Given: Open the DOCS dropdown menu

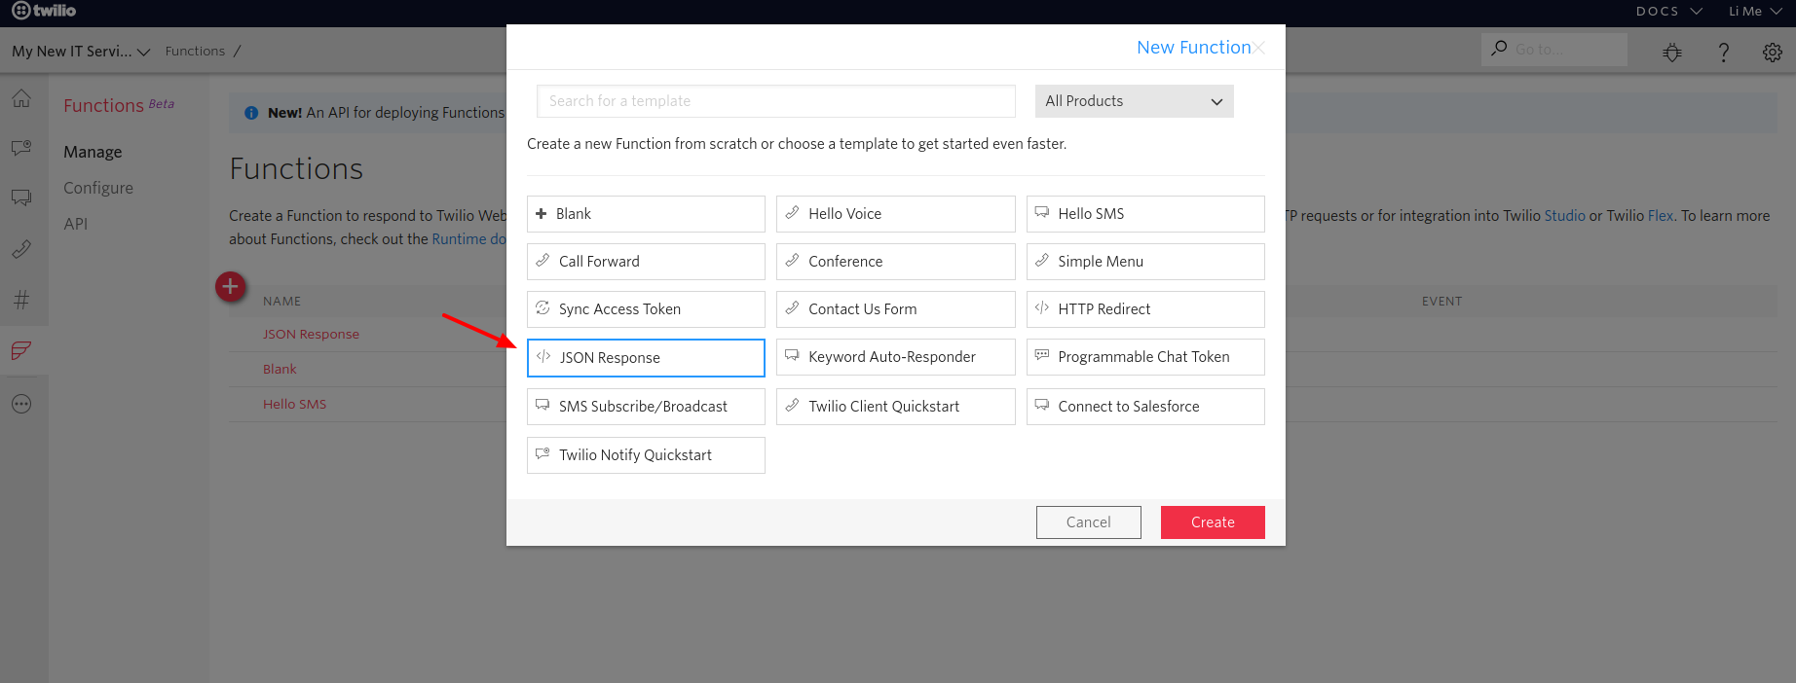Looking at the screenshot, I should (1668, 12).
